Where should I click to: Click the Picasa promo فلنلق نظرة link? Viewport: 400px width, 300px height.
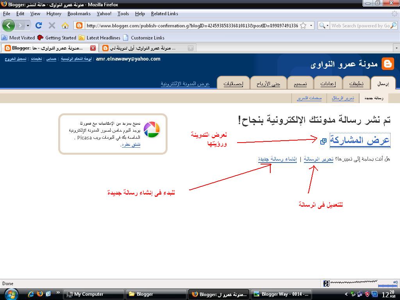[131, 145]
